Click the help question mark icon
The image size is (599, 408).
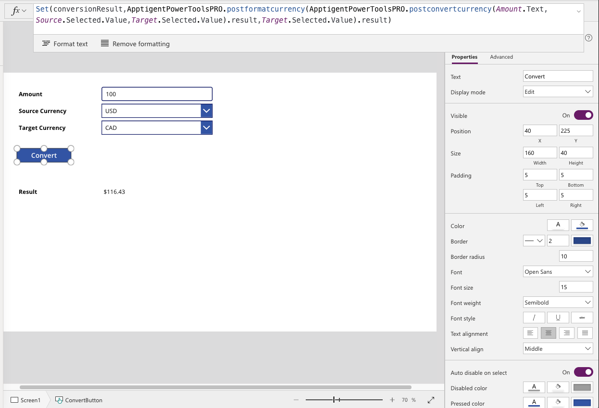tap(588, 38)
